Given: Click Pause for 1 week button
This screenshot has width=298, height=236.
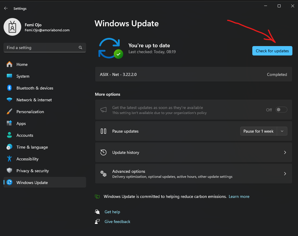Looking at the screenshot, I should click(259, 131).
